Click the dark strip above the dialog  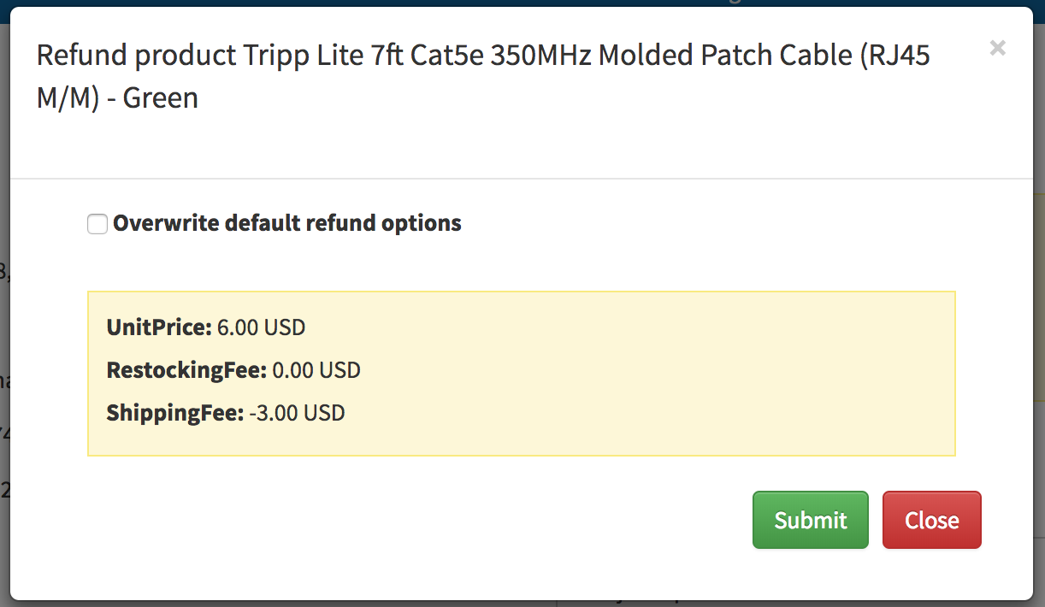tap(342, 3)
